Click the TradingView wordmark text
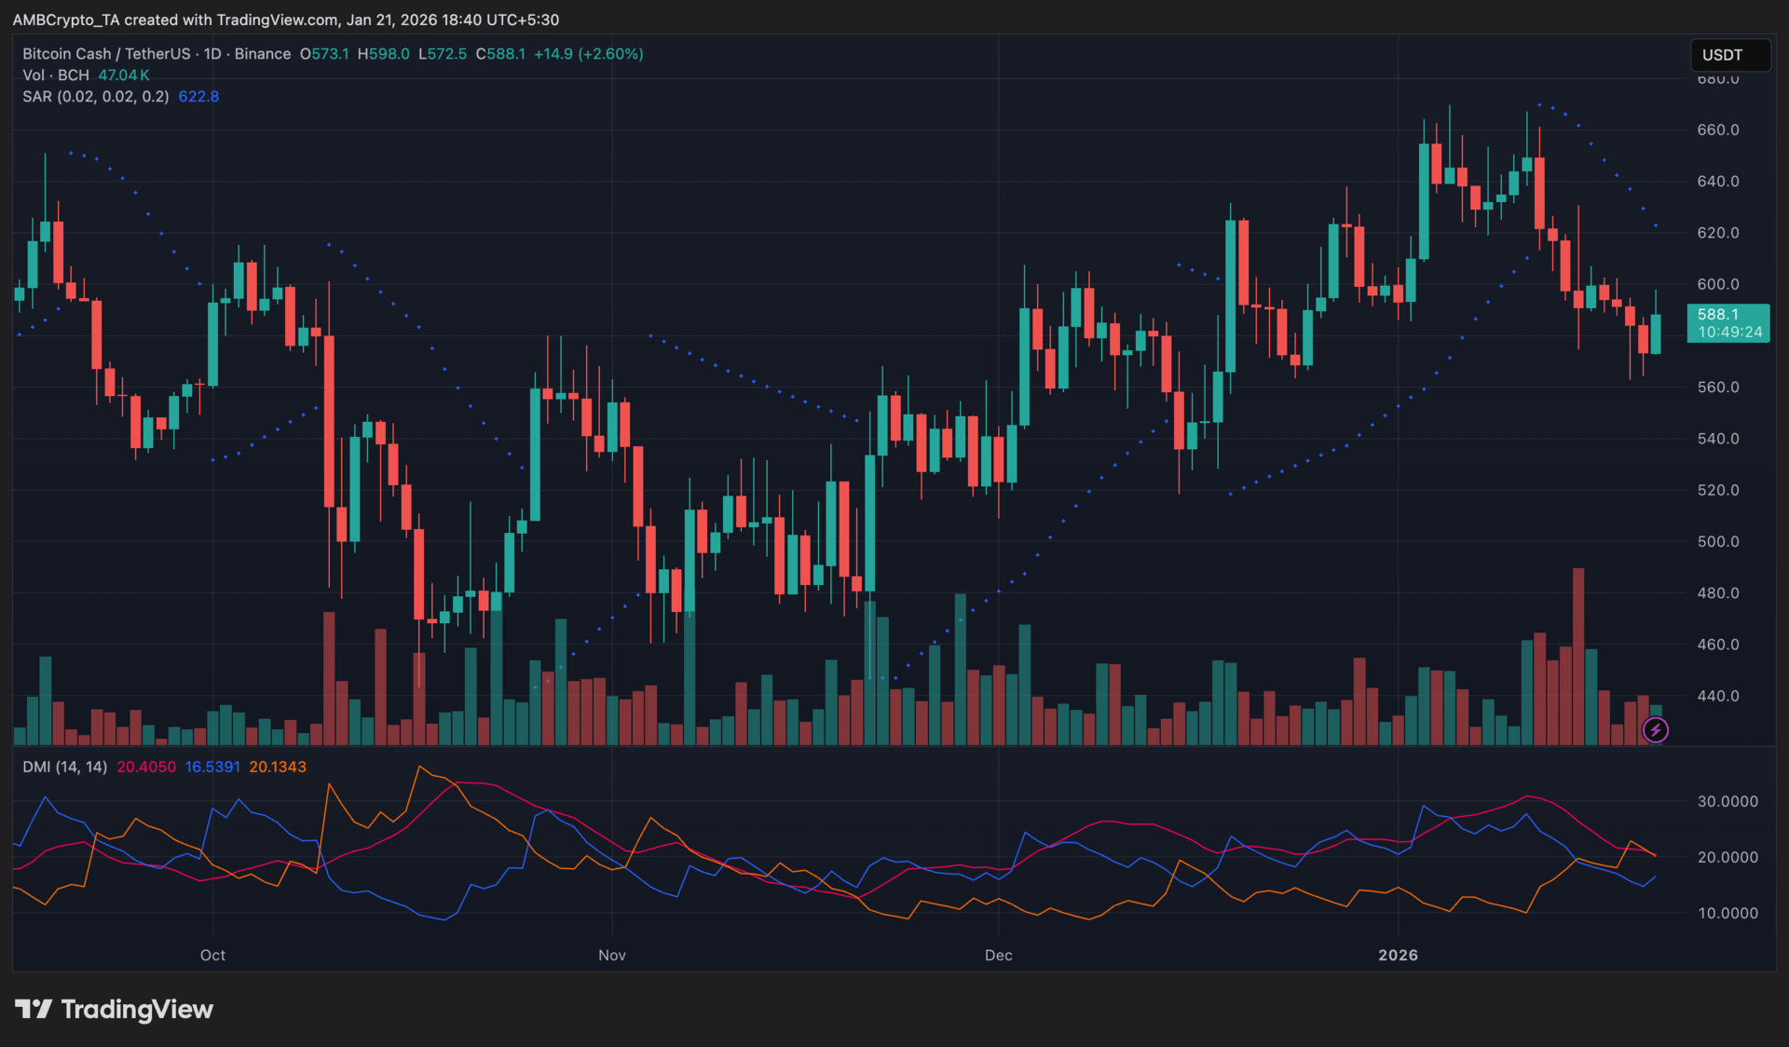Screen dimensions: 1789x1047 pos(137,1009)
